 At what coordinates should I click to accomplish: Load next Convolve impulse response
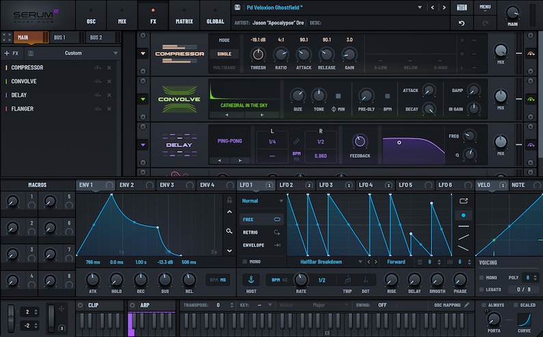click(262, 115)
